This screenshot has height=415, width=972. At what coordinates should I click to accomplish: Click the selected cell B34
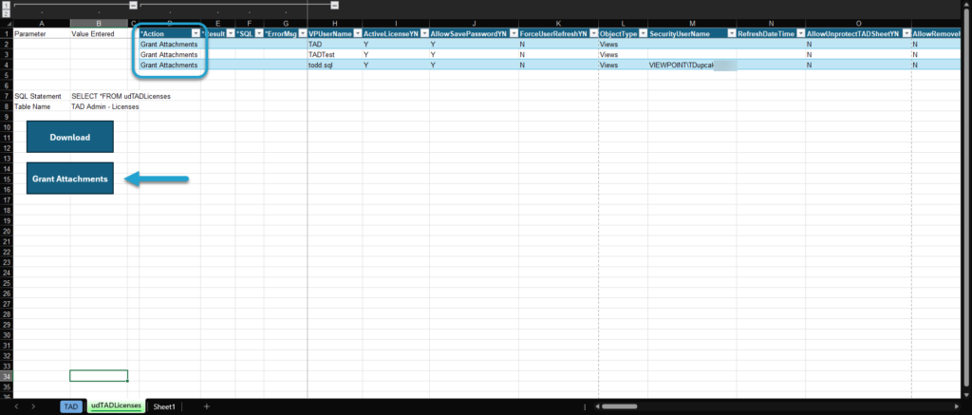tap(99, 376)
